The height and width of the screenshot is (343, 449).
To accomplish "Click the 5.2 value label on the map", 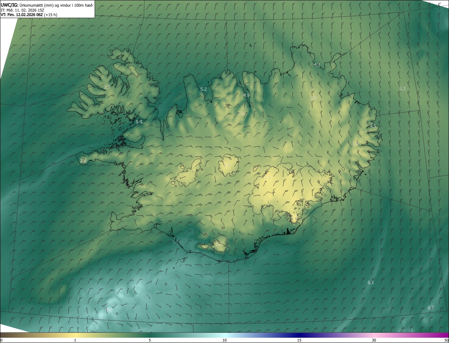I will 203,89.
